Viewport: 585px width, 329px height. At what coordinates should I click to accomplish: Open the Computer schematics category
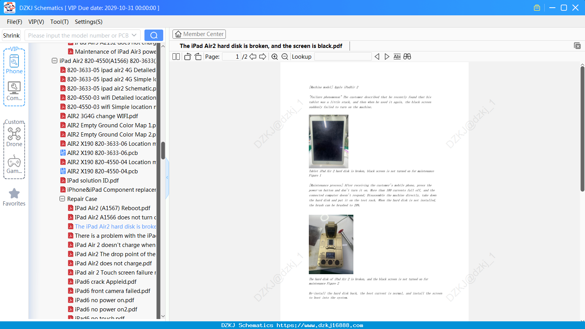pos(14,91)
